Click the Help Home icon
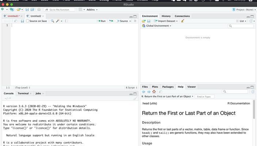 (x=154, y=92)
